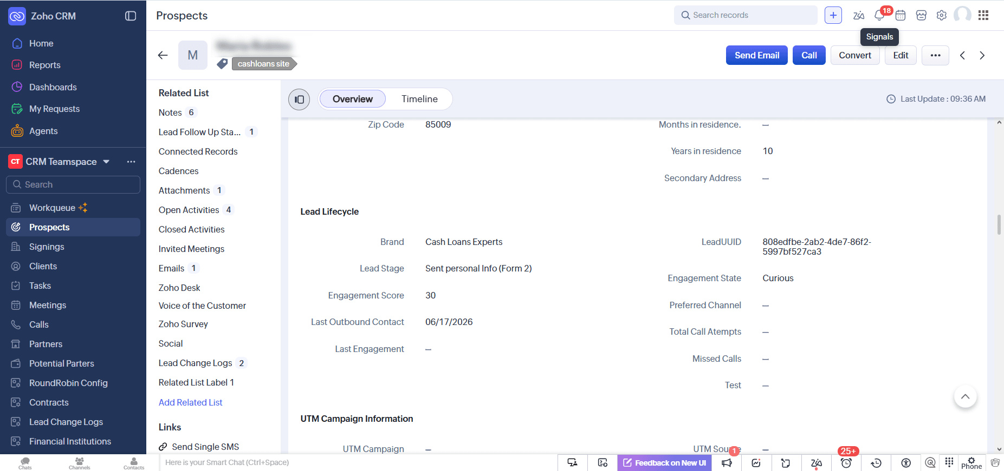Open Signals notifications bell

pos(880,16)
